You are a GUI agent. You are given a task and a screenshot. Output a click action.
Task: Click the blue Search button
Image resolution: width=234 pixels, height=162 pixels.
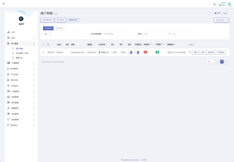(x=48, y=28)
